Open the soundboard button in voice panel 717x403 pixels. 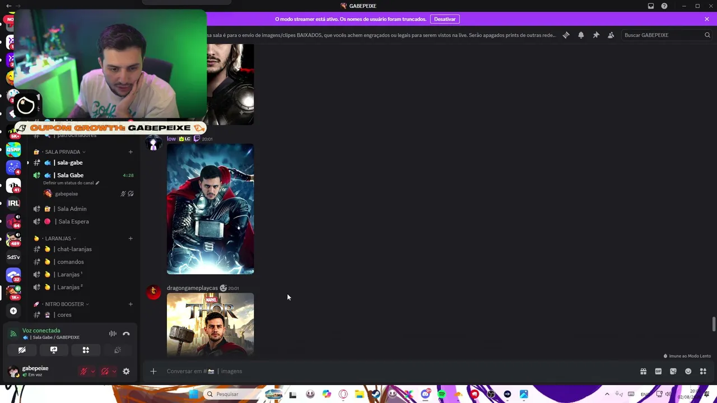point(118,350)
